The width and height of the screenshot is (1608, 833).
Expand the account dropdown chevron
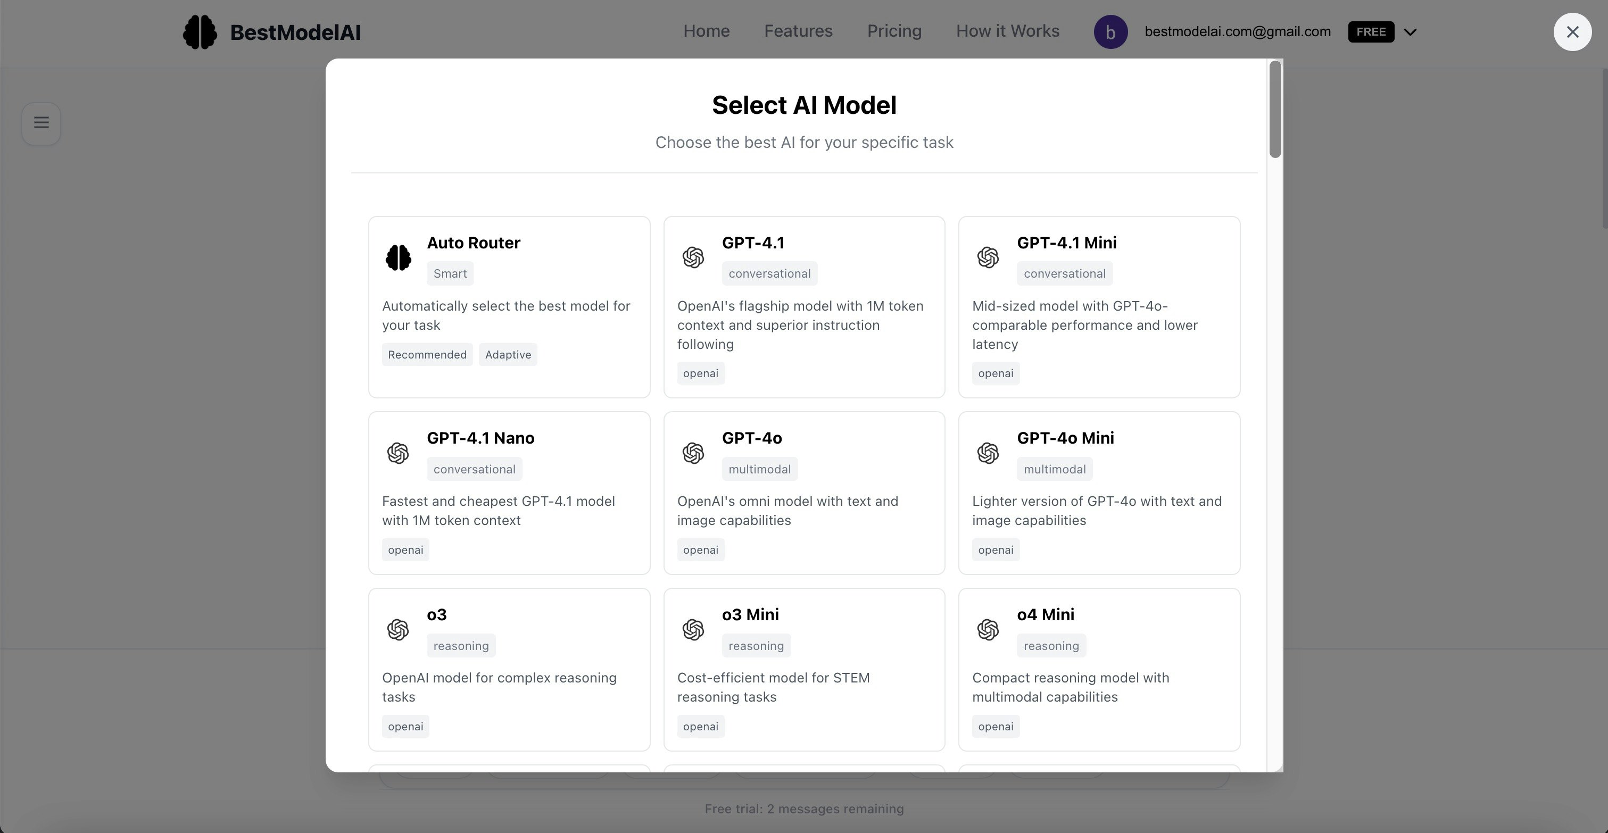[x=1410, y=32]
